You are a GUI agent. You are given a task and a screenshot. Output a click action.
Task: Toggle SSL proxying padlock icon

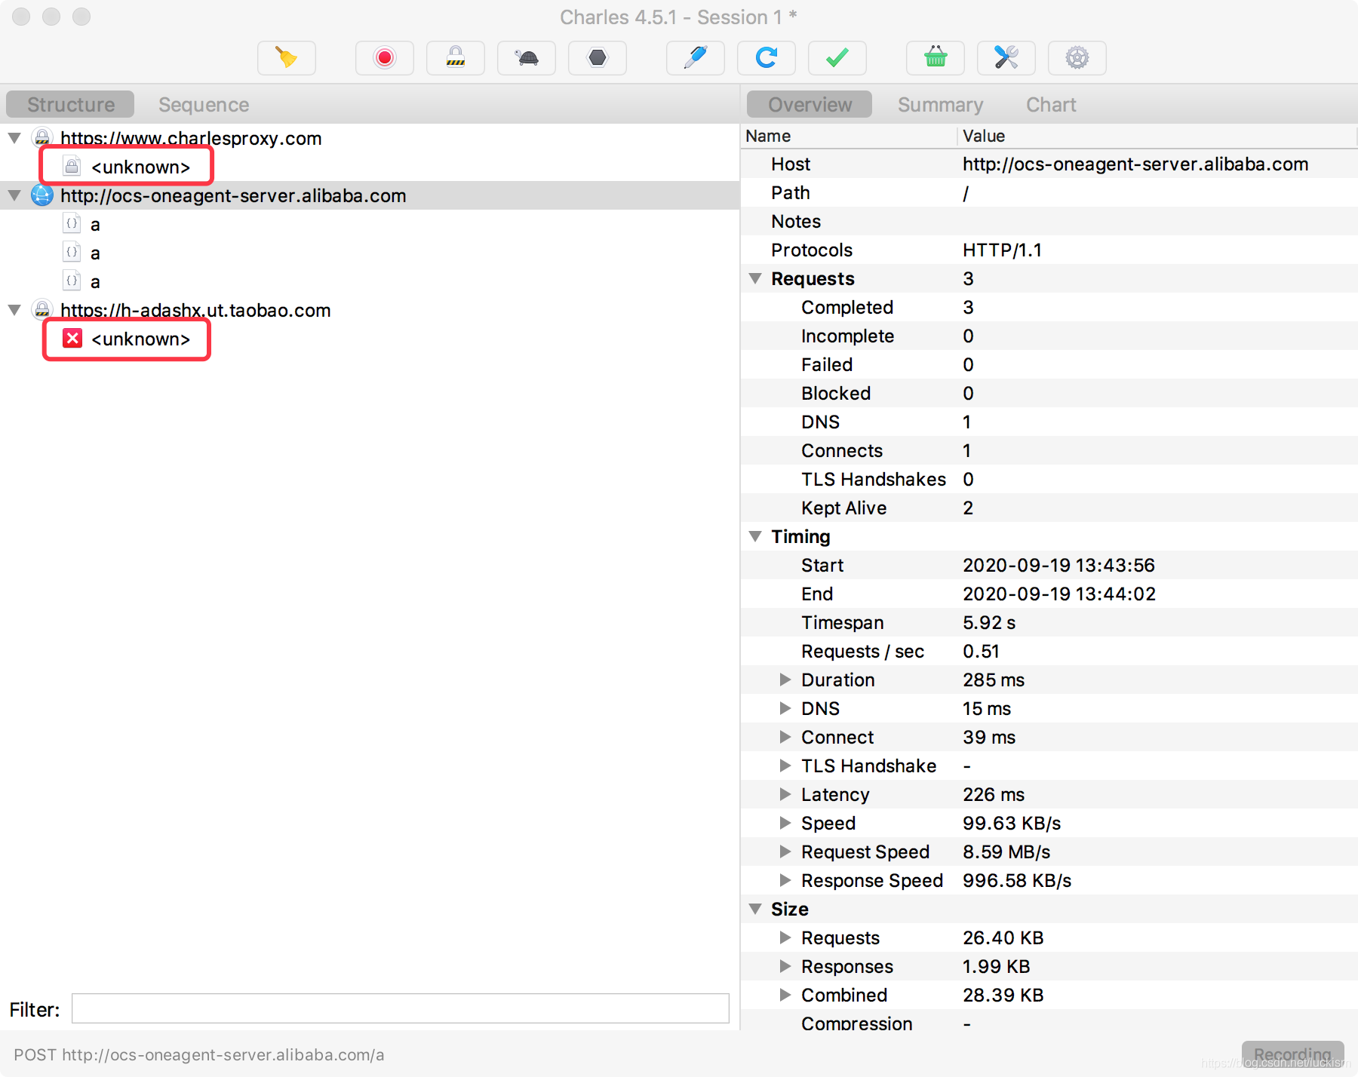coord(456,58)
